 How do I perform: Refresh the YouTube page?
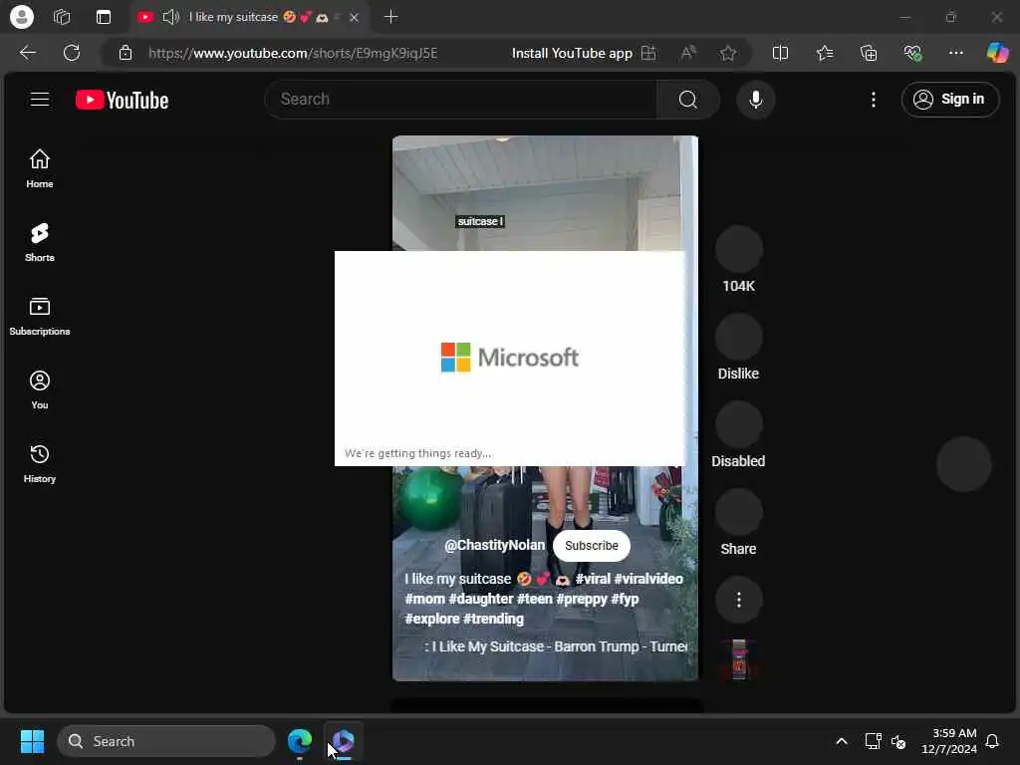tap(72, 53)
